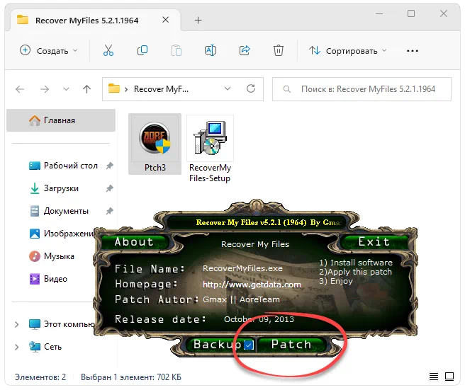
Task: Go up one folder level
Action: click(x=87, y=89)
